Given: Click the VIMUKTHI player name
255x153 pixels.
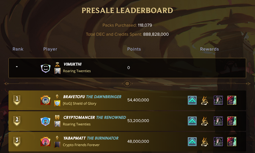Looking at the screenshot, I should tap(73, 64).
